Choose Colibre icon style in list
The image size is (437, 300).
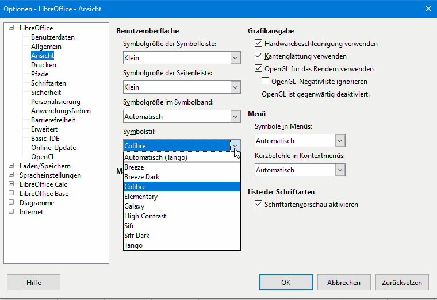coord(182,187)
